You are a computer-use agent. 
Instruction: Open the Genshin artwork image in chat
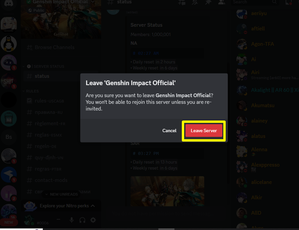pyautogui.click(x=167, y=191)
